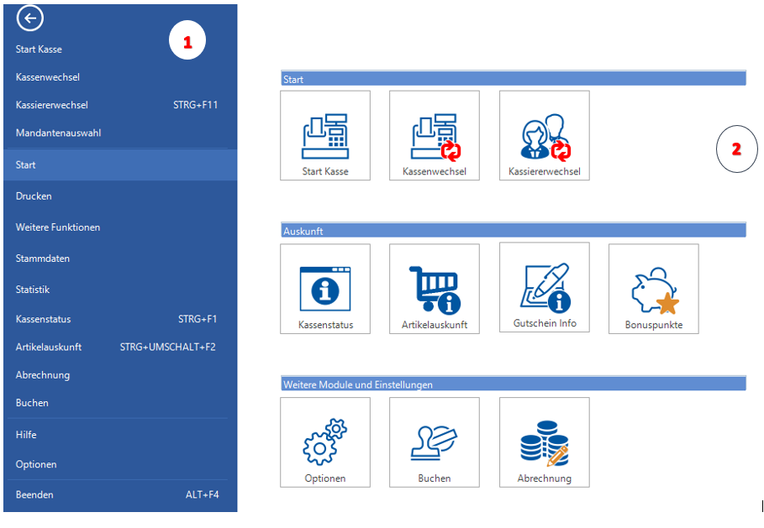Viewport: 764px width, 528px height.
Task: Open the Drucken menu entry
Action: pyautogui.click(x=34, y=196)
